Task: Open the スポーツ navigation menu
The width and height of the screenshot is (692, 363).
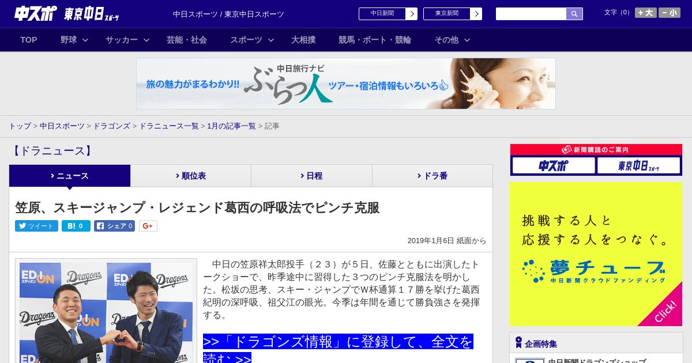Action: (x=246, y=40)
